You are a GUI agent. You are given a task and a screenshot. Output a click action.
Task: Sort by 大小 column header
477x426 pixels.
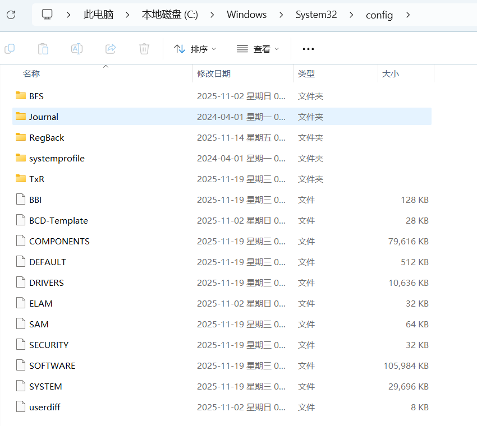(391, 73)
